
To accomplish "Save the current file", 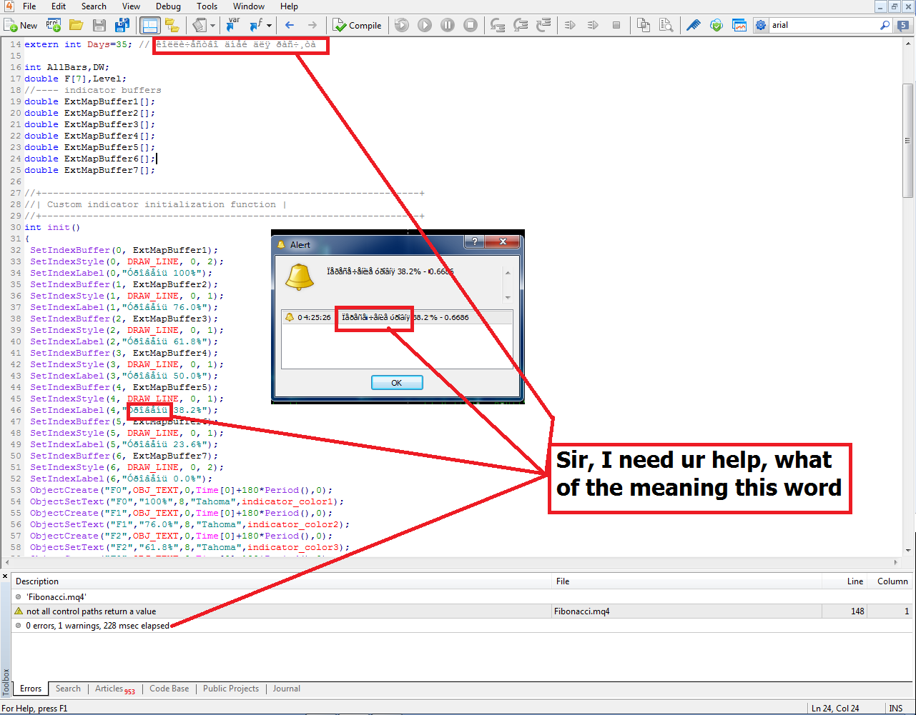I will pyautogui.click(x=99, y=25).
